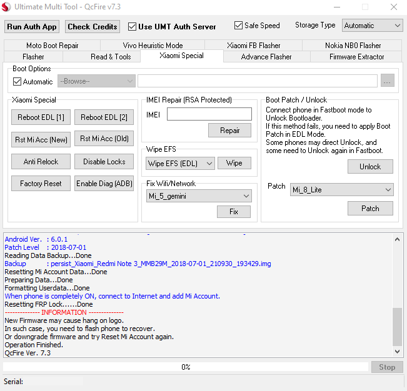407x391 pixels.
Task: Click the Run Auth App button
Action: 32,27
